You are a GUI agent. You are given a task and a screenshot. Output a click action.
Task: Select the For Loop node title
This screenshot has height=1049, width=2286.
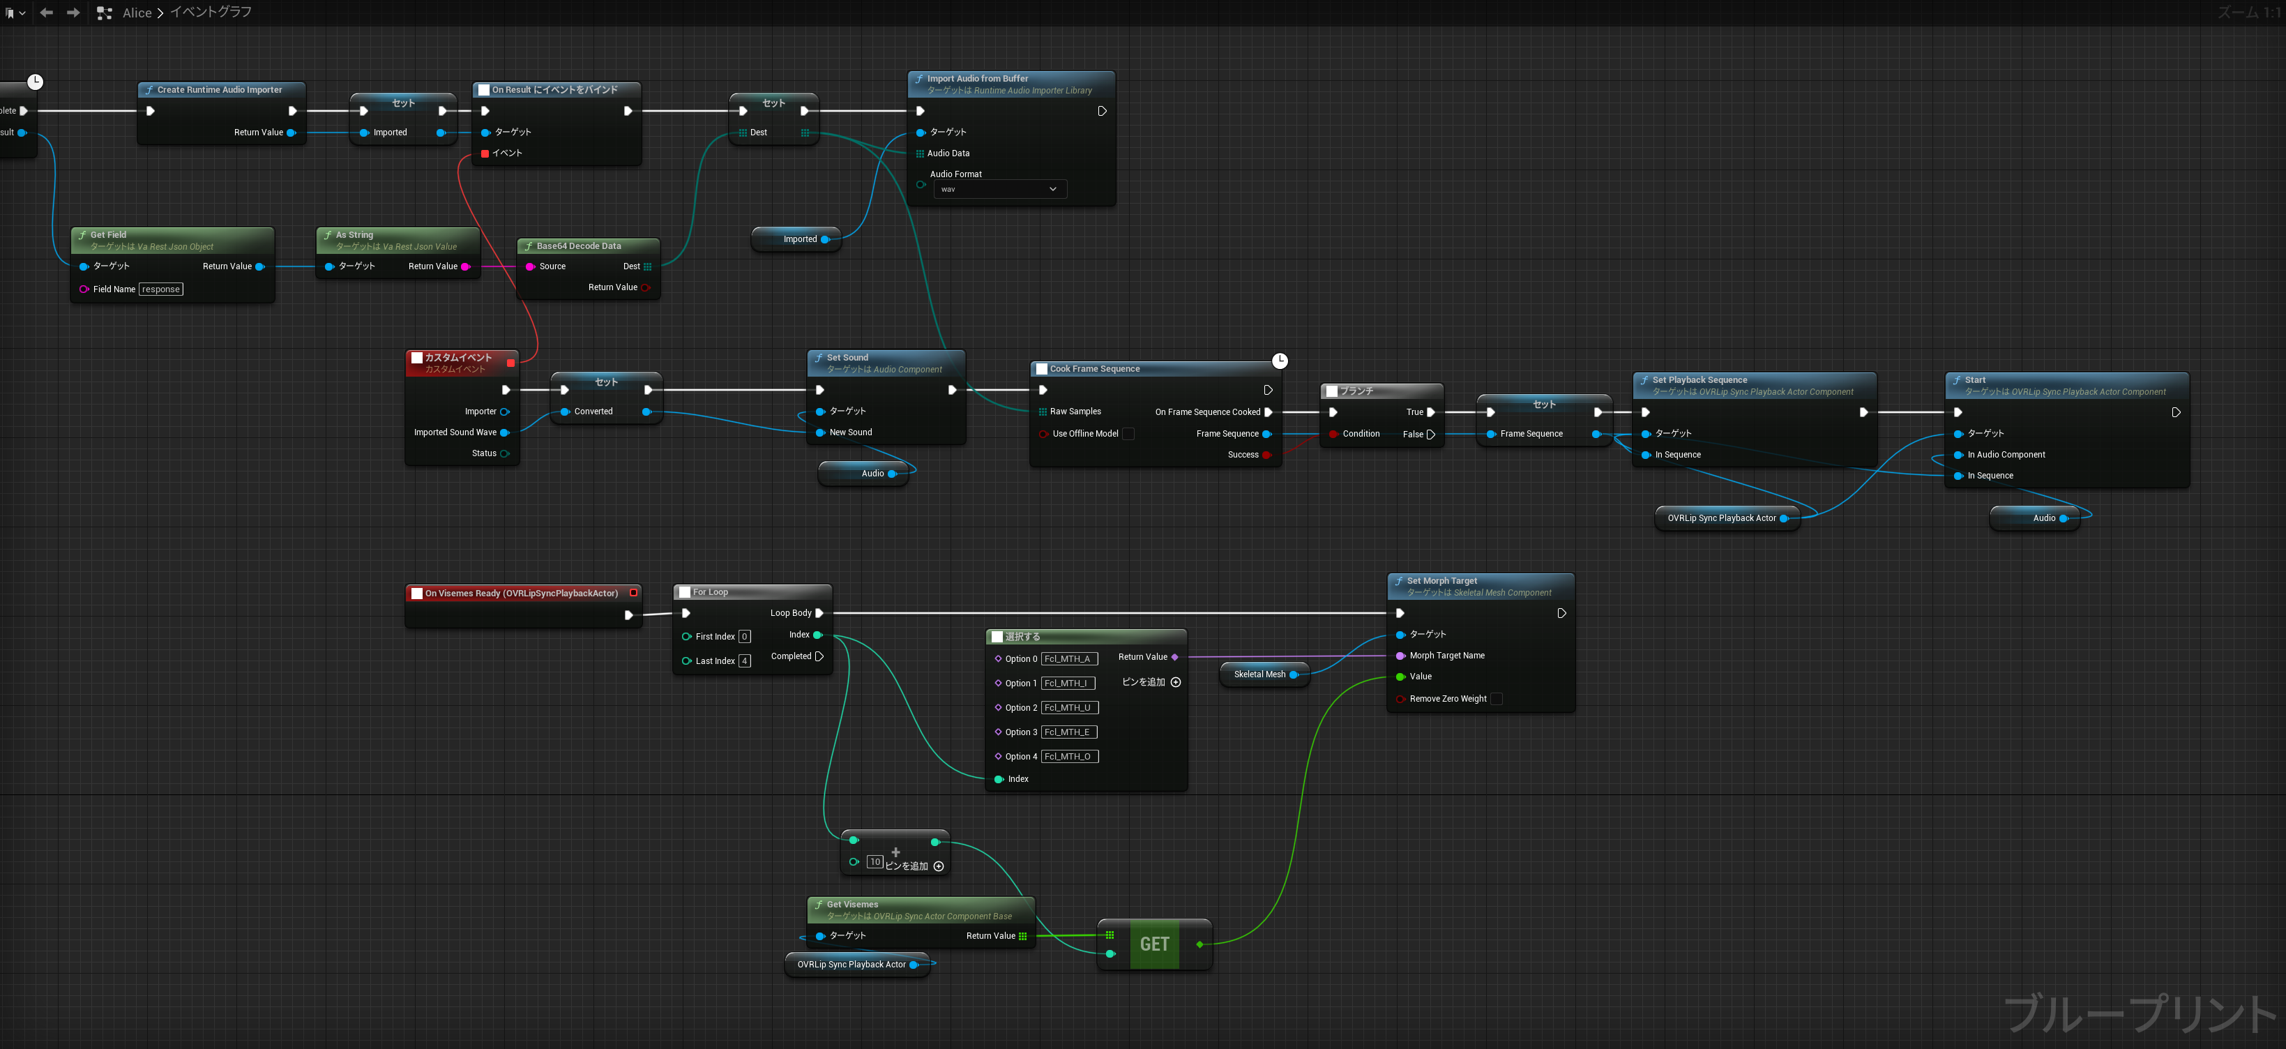click(710, 592)
